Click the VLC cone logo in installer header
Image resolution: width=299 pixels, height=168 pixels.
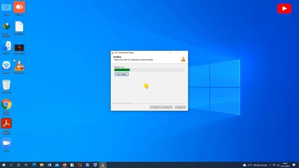click(183, 59)
